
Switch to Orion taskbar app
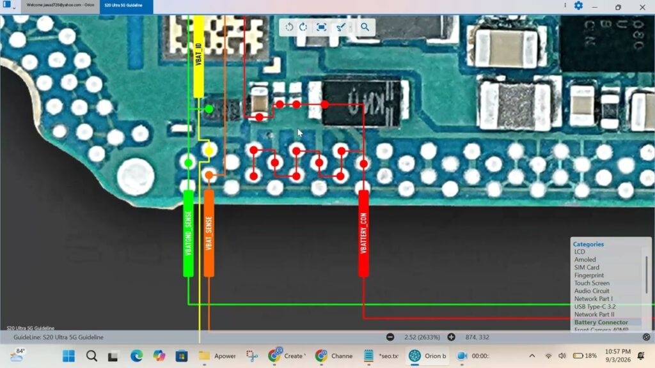tap(427, 356)
